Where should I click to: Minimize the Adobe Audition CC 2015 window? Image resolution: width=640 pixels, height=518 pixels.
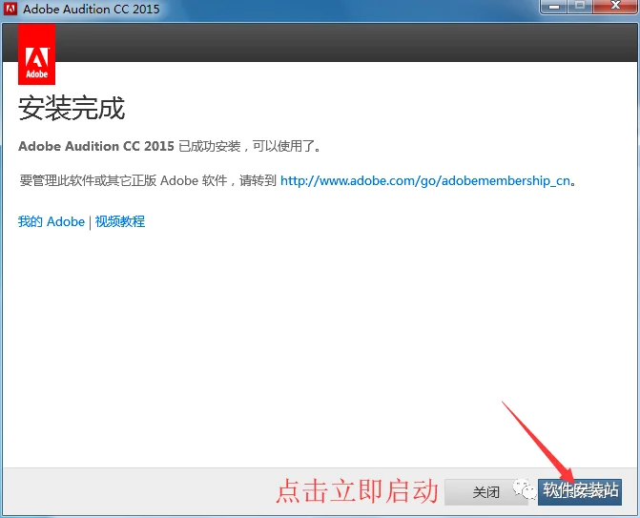click(x=554, y=7)
